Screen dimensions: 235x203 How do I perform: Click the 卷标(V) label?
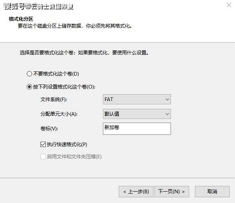coord(49,129)
